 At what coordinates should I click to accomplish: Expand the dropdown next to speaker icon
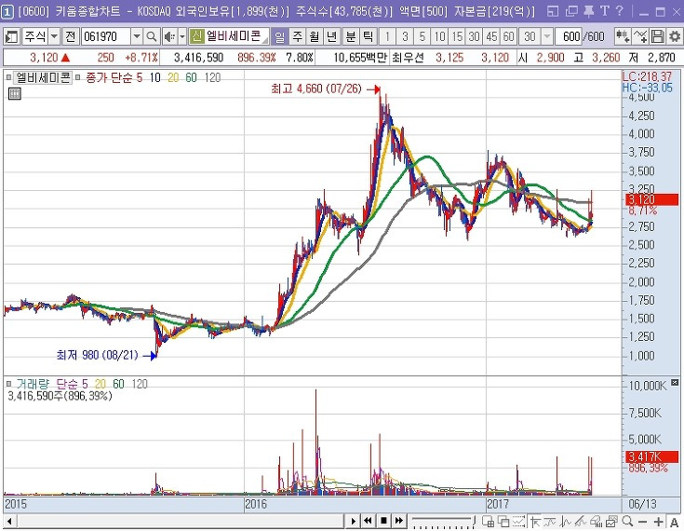tap(181, 36)
